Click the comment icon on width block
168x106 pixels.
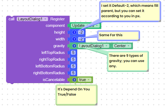[x=74, y=39]
